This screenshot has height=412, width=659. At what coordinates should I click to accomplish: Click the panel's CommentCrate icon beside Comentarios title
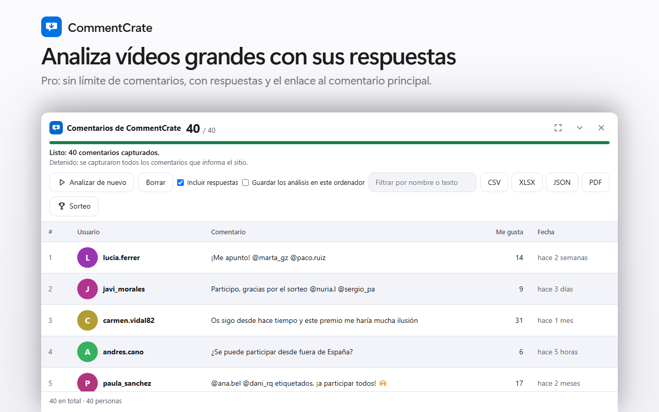[x=56, y=128]
